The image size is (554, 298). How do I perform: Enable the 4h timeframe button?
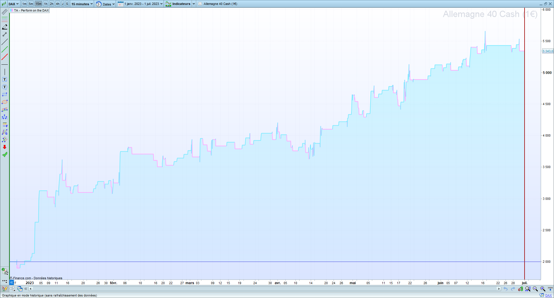point(58,4)
